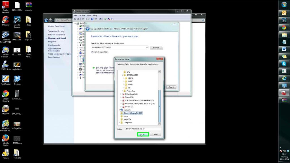290x163 pixels.
Task: Expand the WIN8 folder node
Action: tap(124, 84)
